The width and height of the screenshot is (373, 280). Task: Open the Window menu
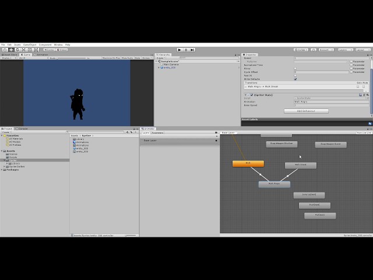click(58, 45)
